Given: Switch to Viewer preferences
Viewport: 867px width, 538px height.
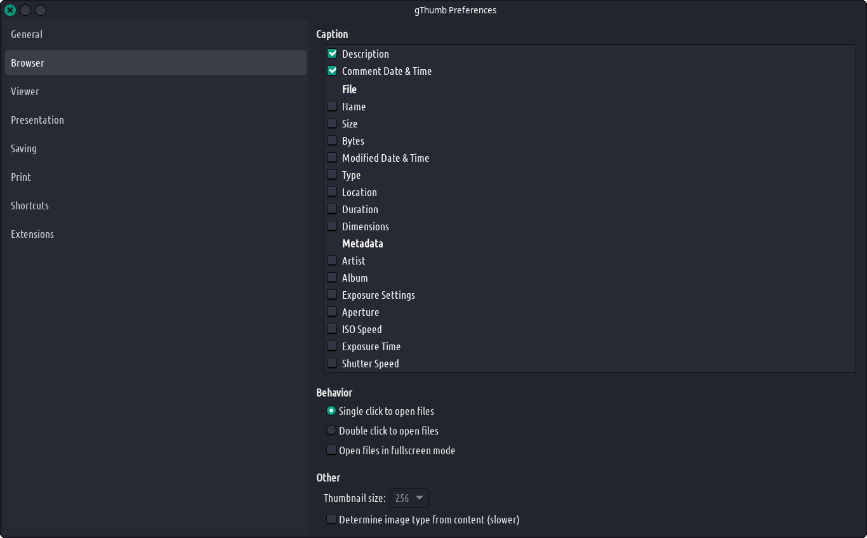Looking at the screenshot, I should 156,91.
